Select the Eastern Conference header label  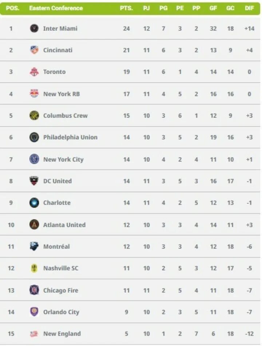coord(56,8)
